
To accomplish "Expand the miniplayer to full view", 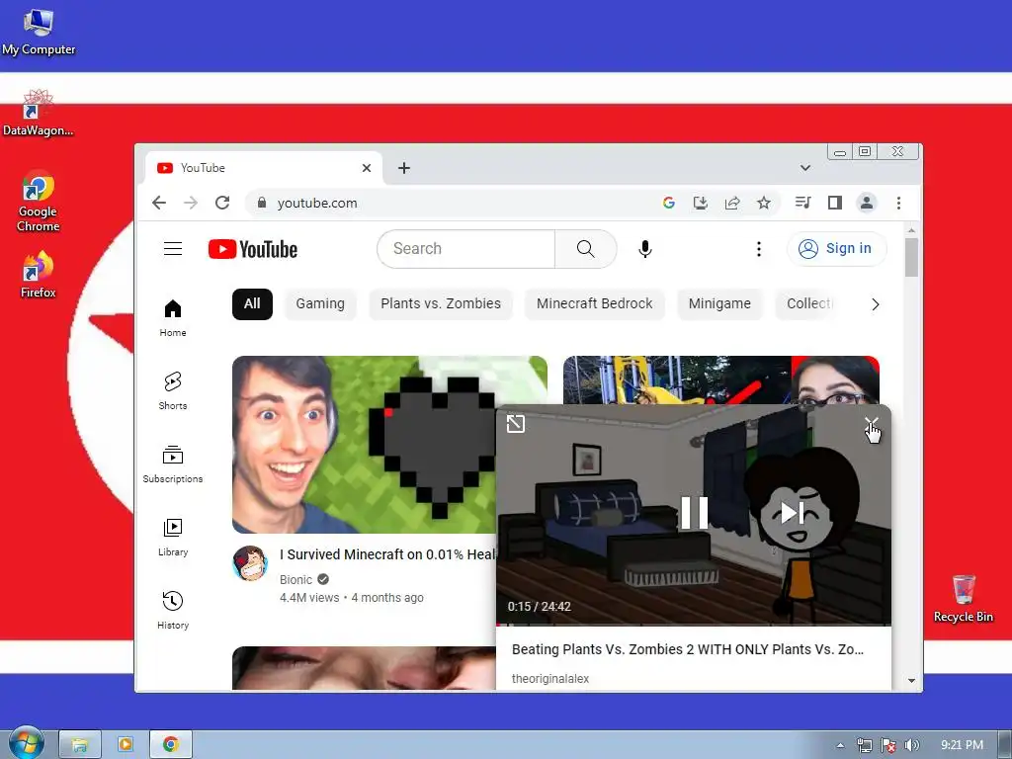I will [516, 424].
